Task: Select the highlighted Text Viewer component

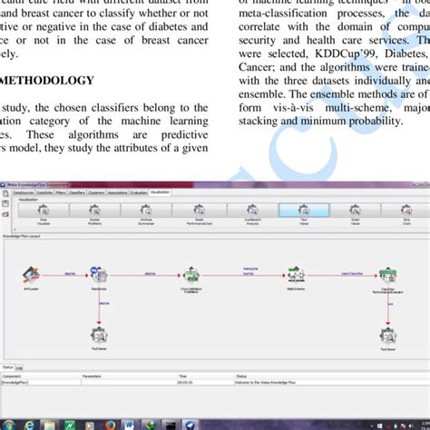Action: (x=304, y=210)
